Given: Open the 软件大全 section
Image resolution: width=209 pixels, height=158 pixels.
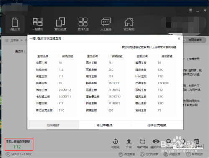Looking at the screenshot, I should [83, 24].
